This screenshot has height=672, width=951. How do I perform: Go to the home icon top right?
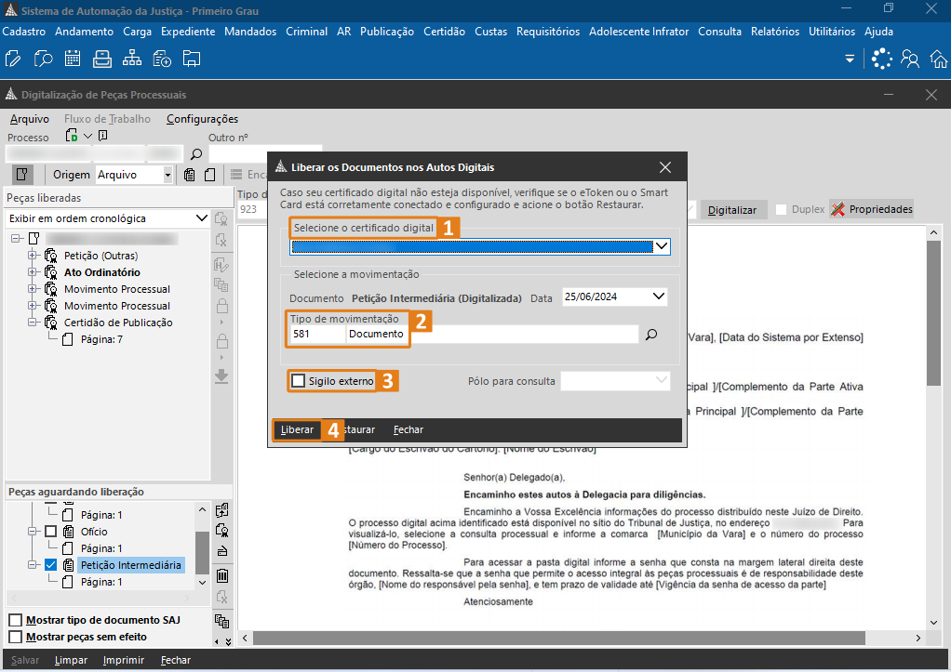[939, 59]
